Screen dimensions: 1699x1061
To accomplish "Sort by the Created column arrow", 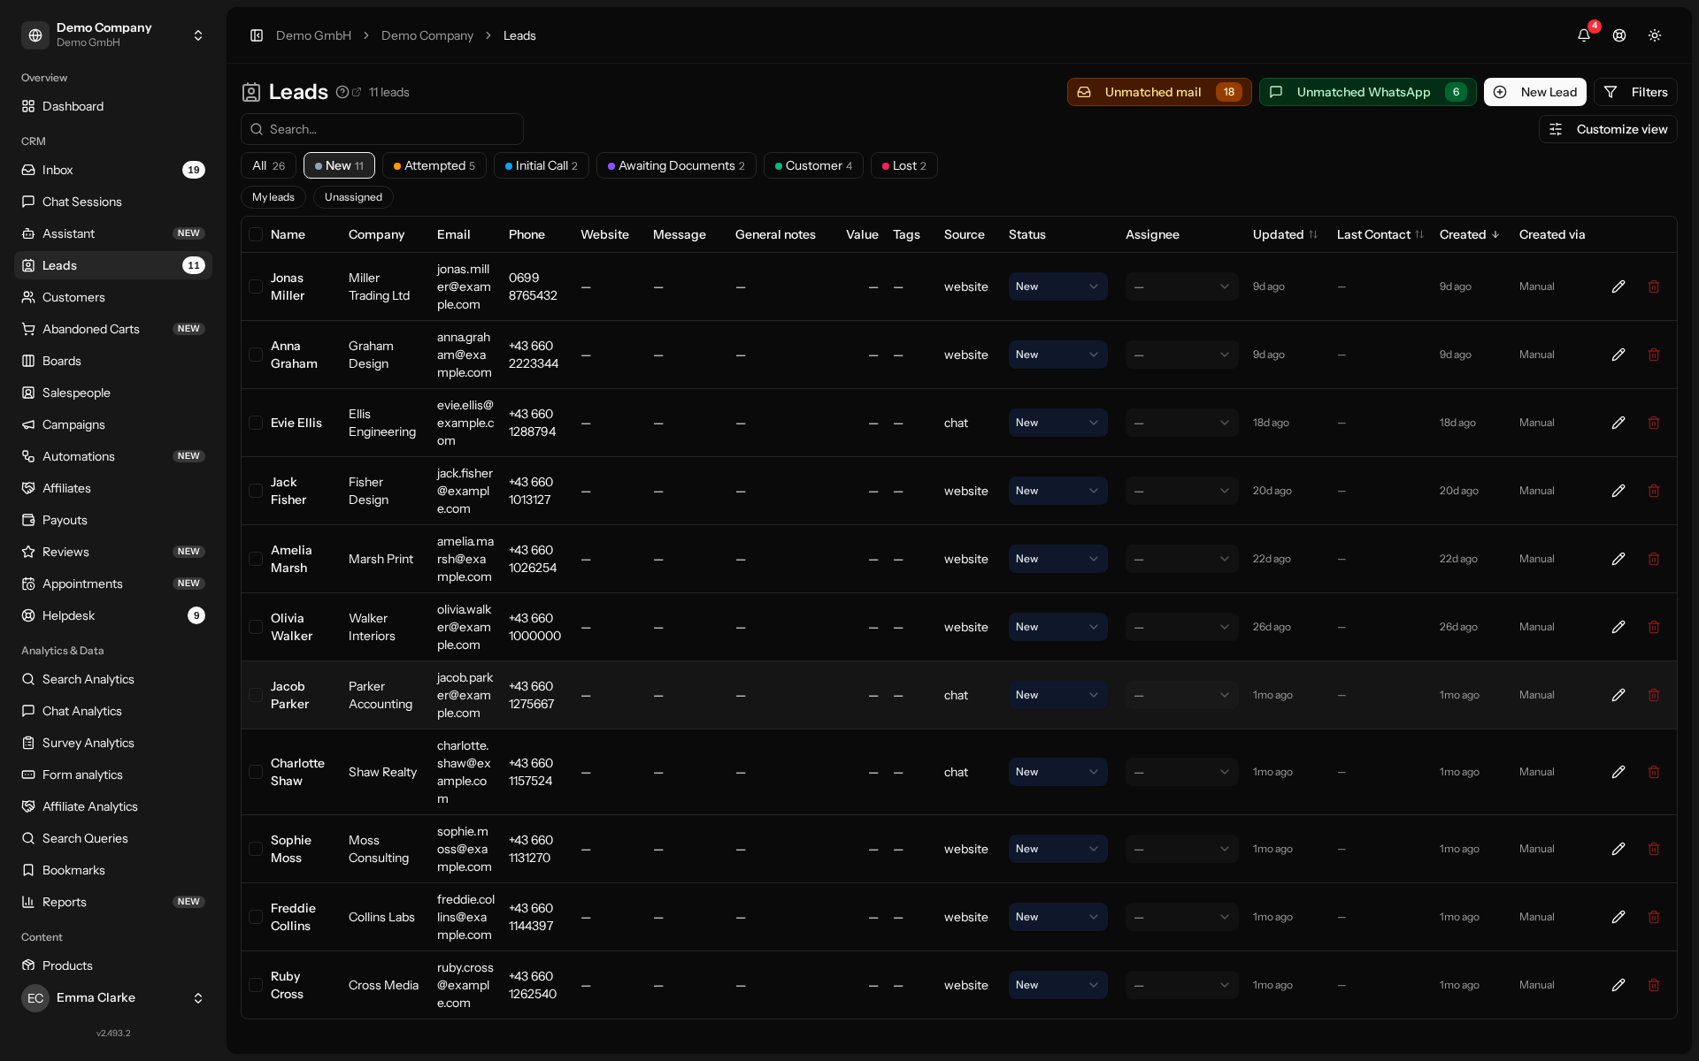I will pyautogui.click(x=1495, y=234).
